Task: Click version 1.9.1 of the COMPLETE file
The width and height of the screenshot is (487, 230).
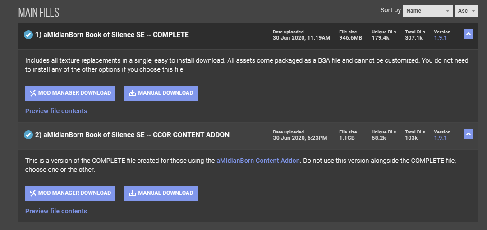Action: (x=440, y=38)
